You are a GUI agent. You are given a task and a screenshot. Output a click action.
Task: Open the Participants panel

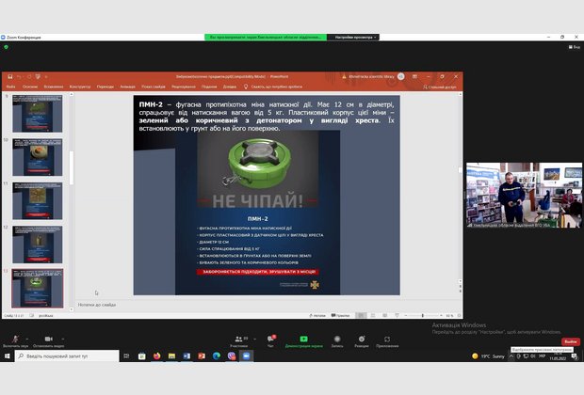click(238, 339)
